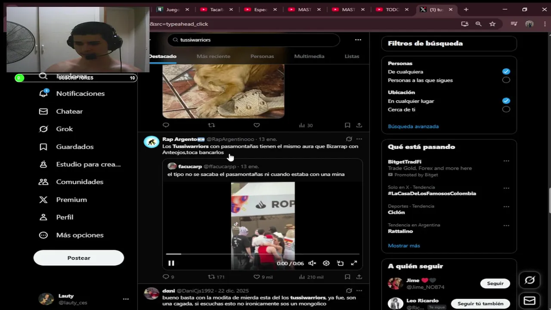The width and height of the screenshot is (551, 310).
Task: Select En cualquier lugar location filter
Action: 506,101
